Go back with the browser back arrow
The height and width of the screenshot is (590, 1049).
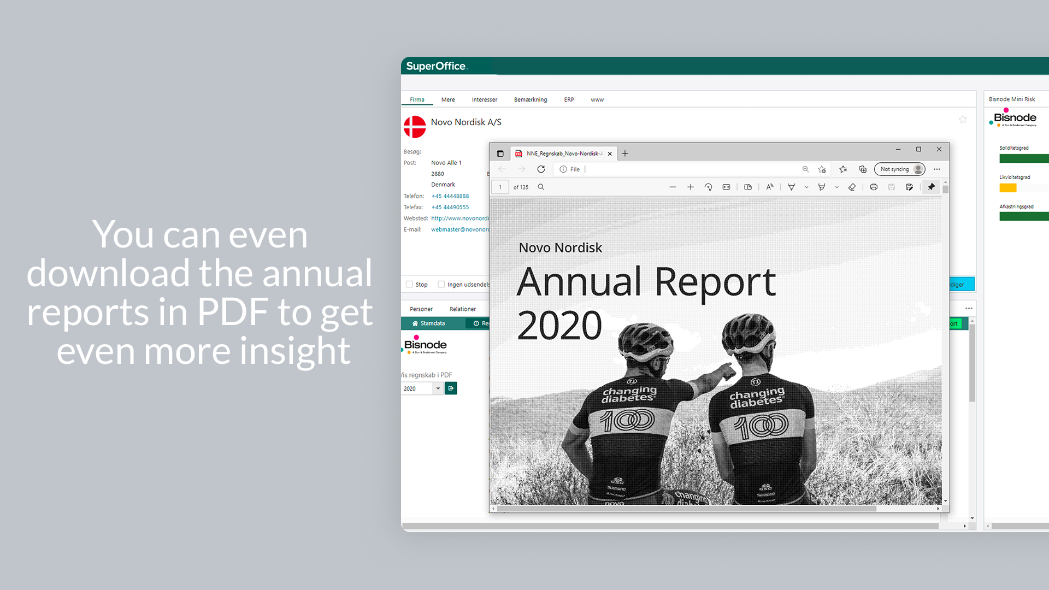click(502, 169)
